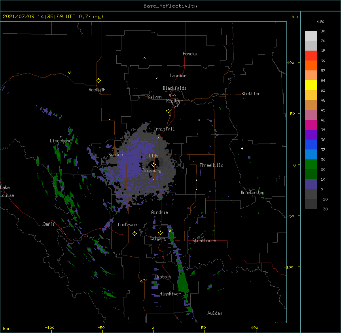Click the dBZ legend heading
341x333 pixels.
[320, 21]
